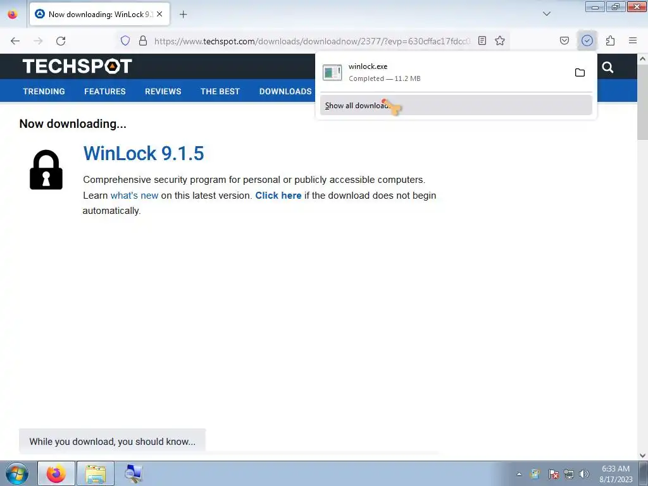Click the URL address field
Screen dimensions: 648x486
[x=312, y=41]
